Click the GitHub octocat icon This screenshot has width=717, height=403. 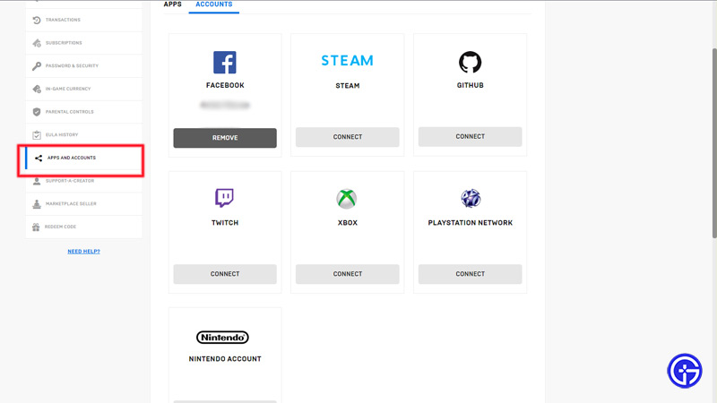pos(470,62)
